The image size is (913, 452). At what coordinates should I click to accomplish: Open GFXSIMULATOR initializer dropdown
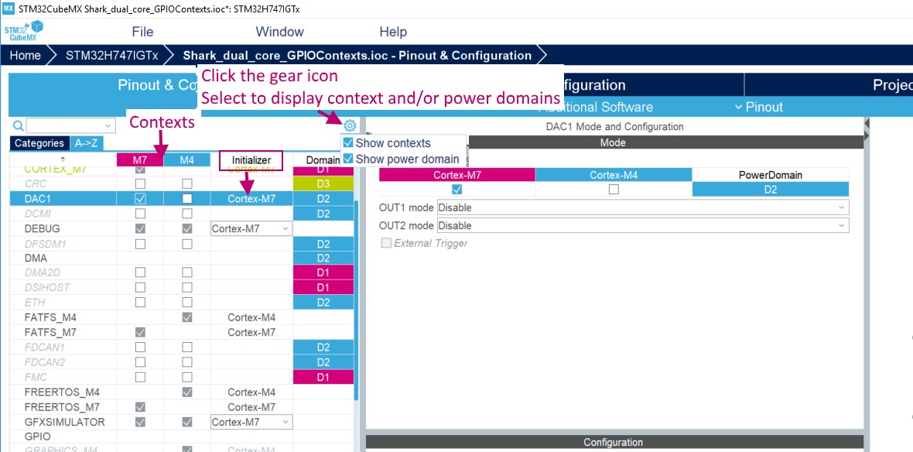point(251,422)
